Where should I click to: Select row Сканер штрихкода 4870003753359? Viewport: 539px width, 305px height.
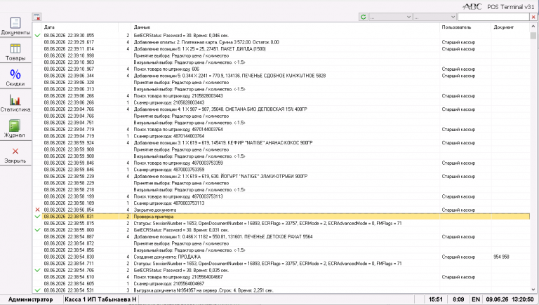281,170
